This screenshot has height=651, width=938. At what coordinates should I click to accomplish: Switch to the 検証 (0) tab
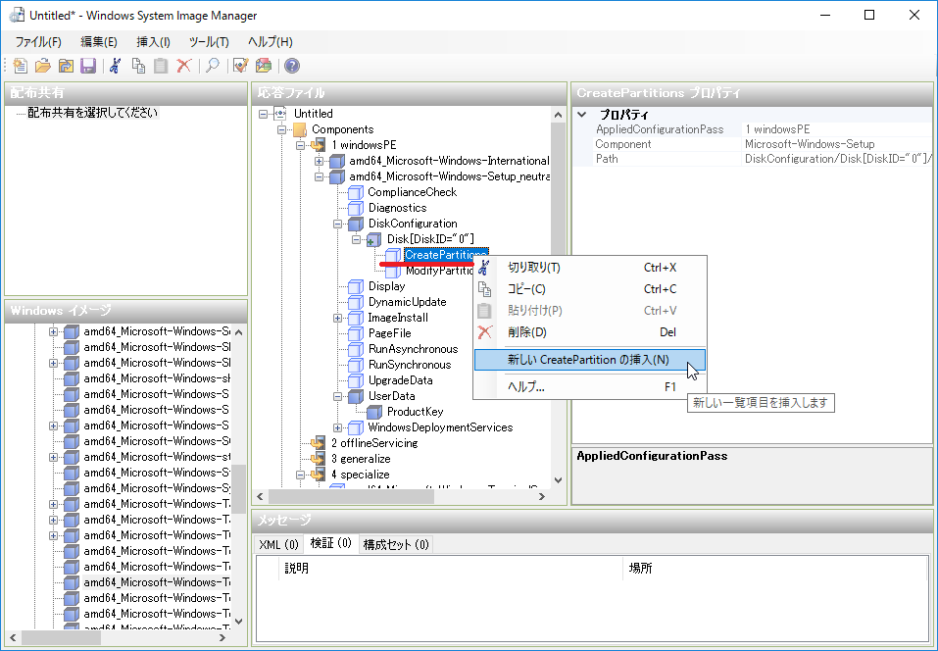331,543
